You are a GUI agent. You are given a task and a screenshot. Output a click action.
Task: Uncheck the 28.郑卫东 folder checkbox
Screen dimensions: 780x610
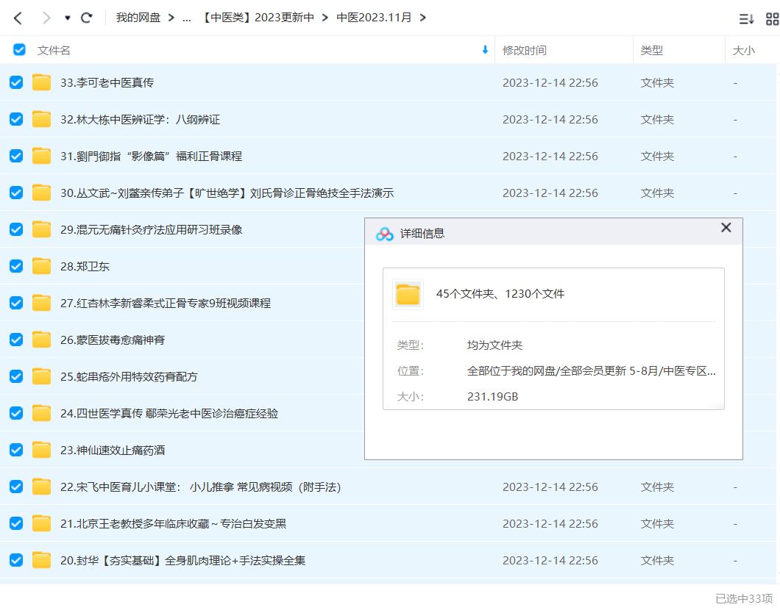pyautogui.click(x=16, y=266)
